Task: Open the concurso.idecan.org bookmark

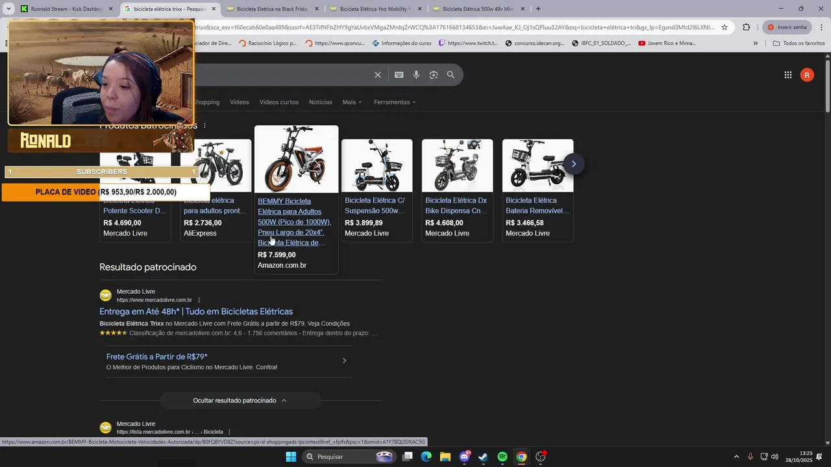Action: [x=534, y=43]
